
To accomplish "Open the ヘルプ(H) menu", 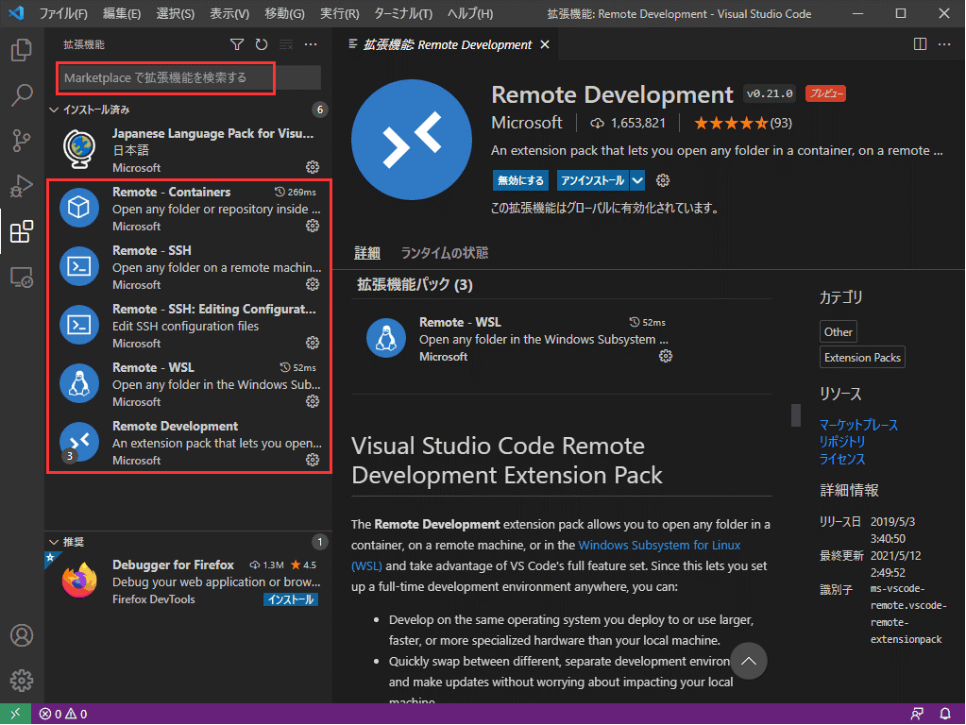I will point(469,13).
